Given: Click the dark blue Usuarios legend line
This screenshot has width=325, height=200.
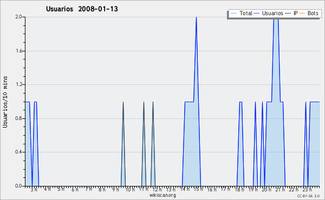Looking at the screenshot, I should [x=256, y=14].
